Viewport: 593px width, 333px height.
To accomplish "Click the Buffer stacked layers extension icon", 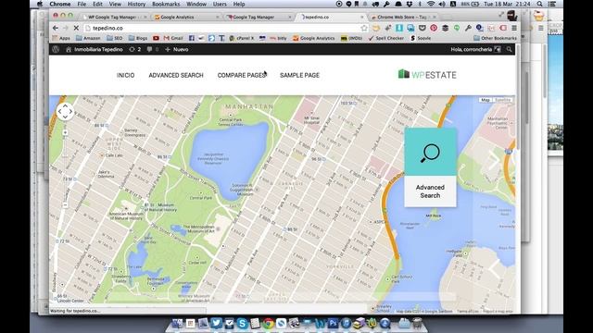I will pos(445,28).
